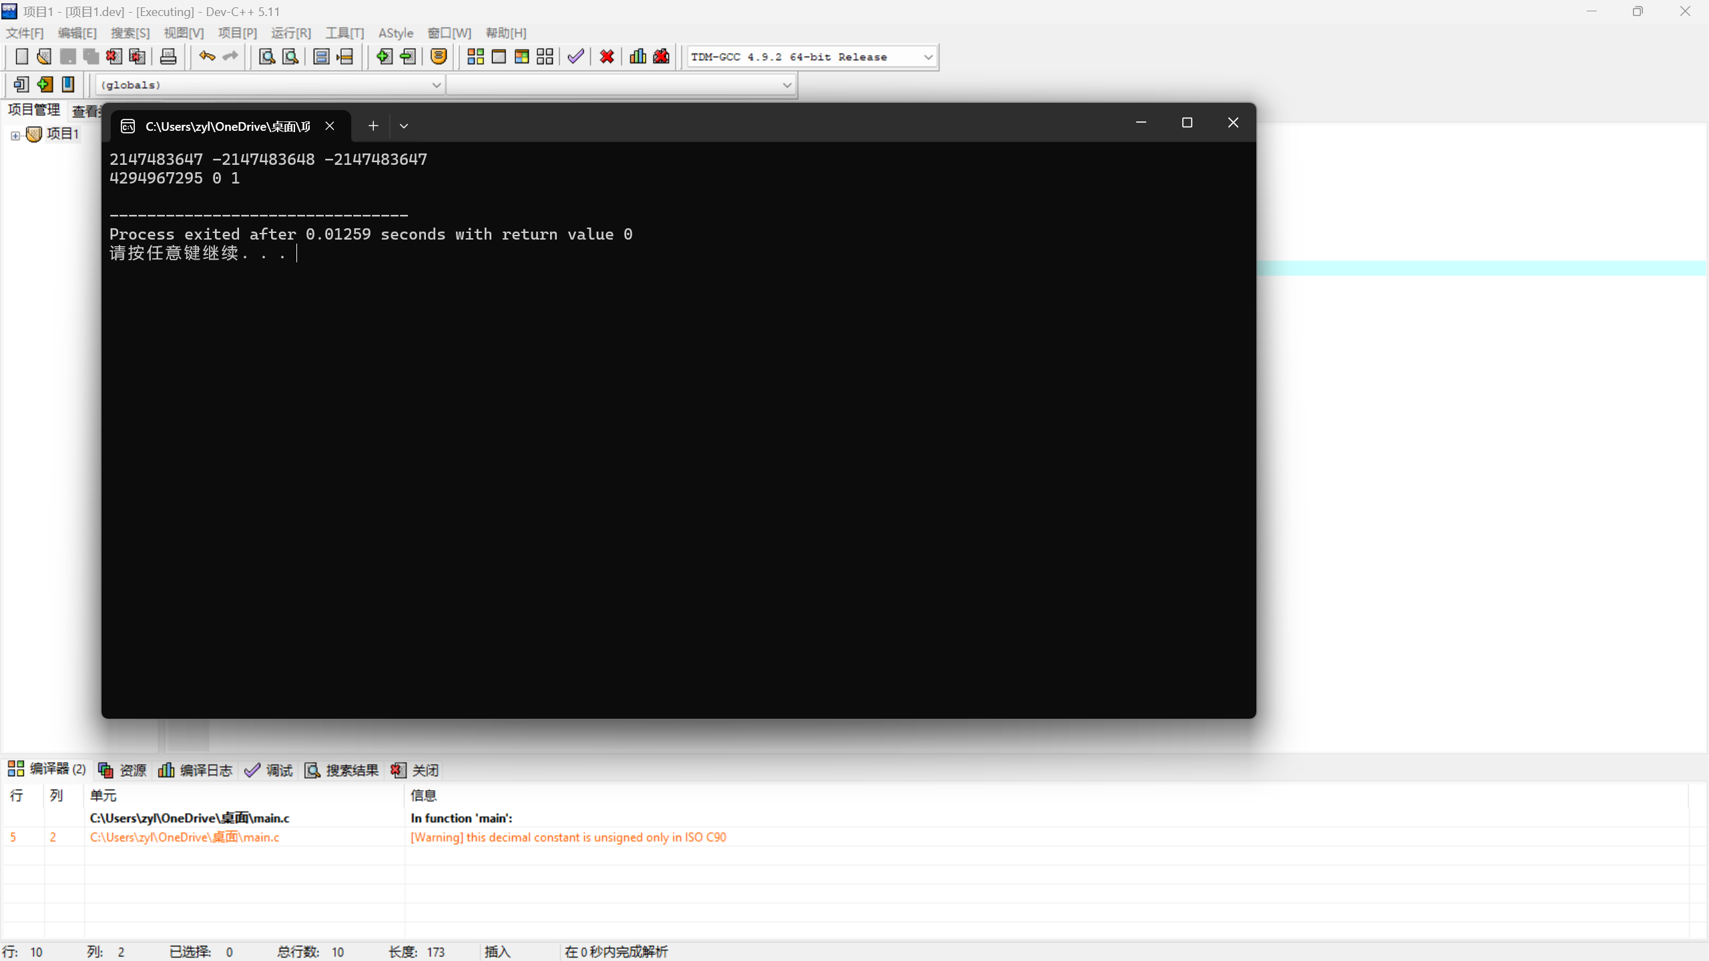The image size is (1709, 961).
Task: Click the Rebuild All colored window icon
Action: coord(522,57)
